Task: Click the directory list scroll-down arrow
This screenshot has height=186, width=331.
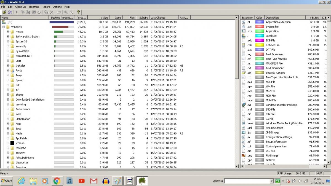Action: [237, 166]
